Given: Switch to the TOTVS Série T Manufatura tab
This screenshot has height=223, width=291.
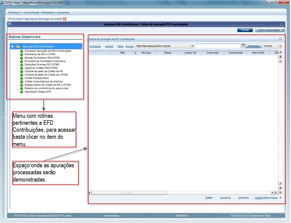Looking at the screenshot, I should click(x=34, y=19).
